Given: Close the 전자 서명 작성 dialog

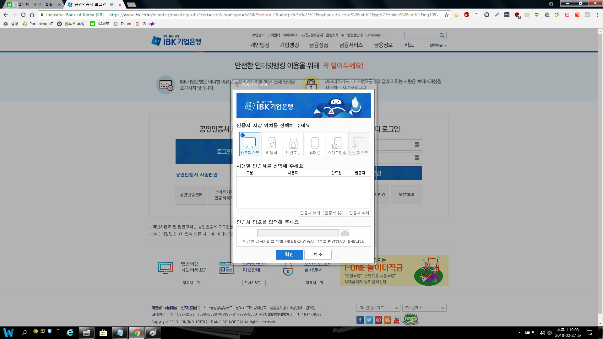Looking at the screenshot, I should 370,84.
